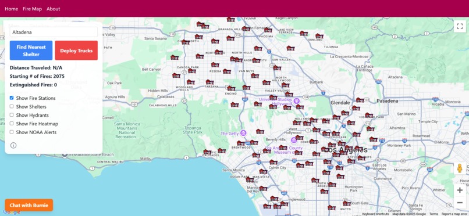Click the Burbank label on the map
Image resolution: width=469 pixels, height=216 pixels.
(x=316, y=82)
